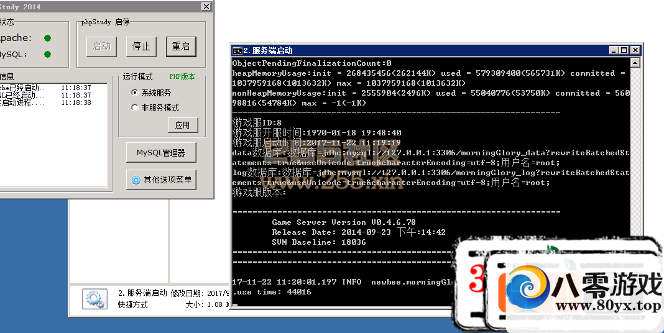The height and width of the screenshot is (333, 664).
Task: Click the phpStudy 停止 (stop) button
Action: point(141,46)
